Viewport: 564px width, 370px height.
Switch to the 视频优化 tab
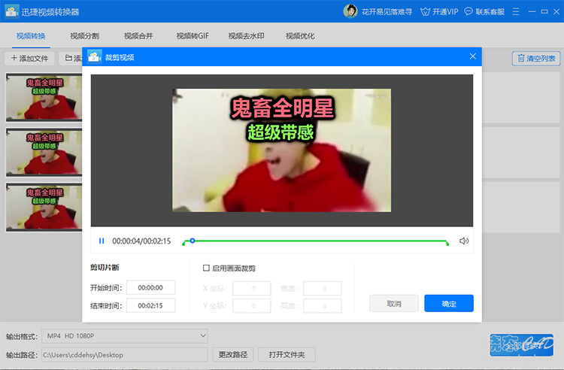click(300, 36)
